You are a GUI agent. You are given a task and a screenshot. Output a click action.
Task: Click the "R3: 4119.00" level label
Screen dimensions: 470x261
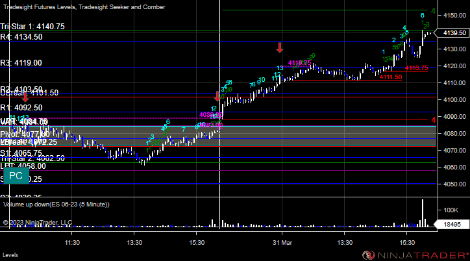point(21,62)
